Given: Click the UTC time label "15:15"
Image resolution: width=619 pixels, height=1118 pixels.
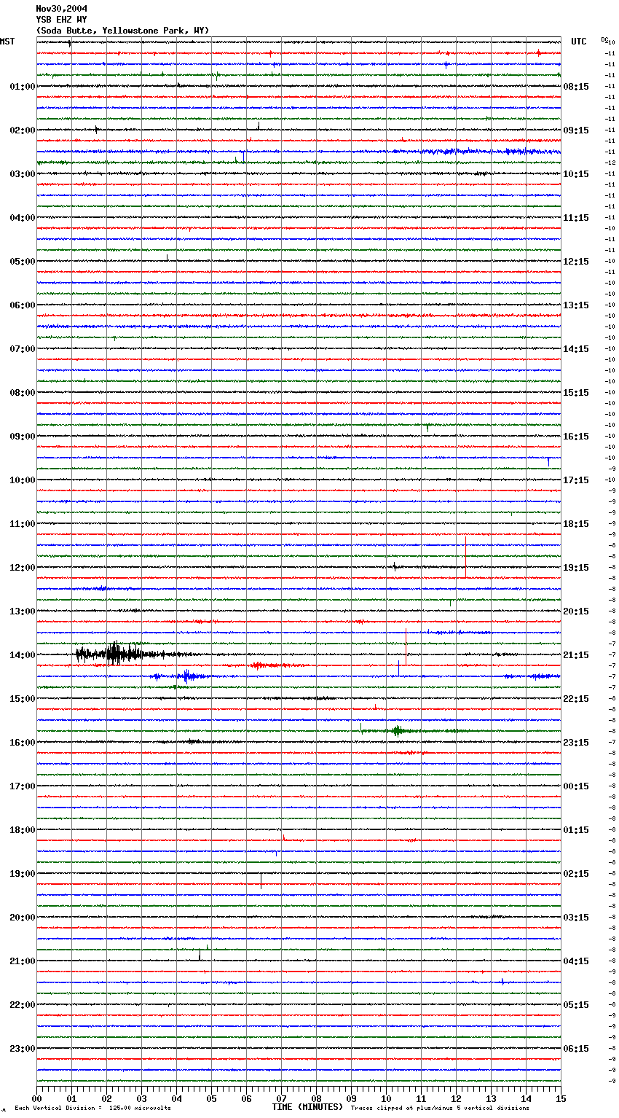Looking at the screenshot, I should tap(576, 393).
